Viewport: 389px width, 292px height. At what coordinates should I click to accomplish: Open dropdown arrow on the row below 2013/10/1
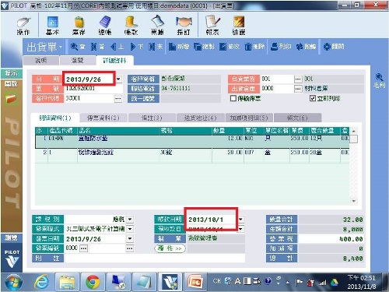(241, 229)
